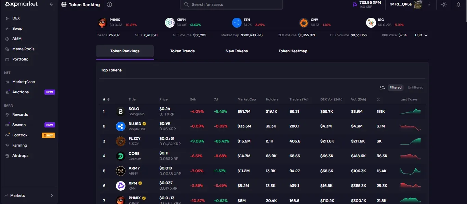Open the XRPH ticker in top bar
This screenshot has width=467, height=204.
tap(183, 23)
